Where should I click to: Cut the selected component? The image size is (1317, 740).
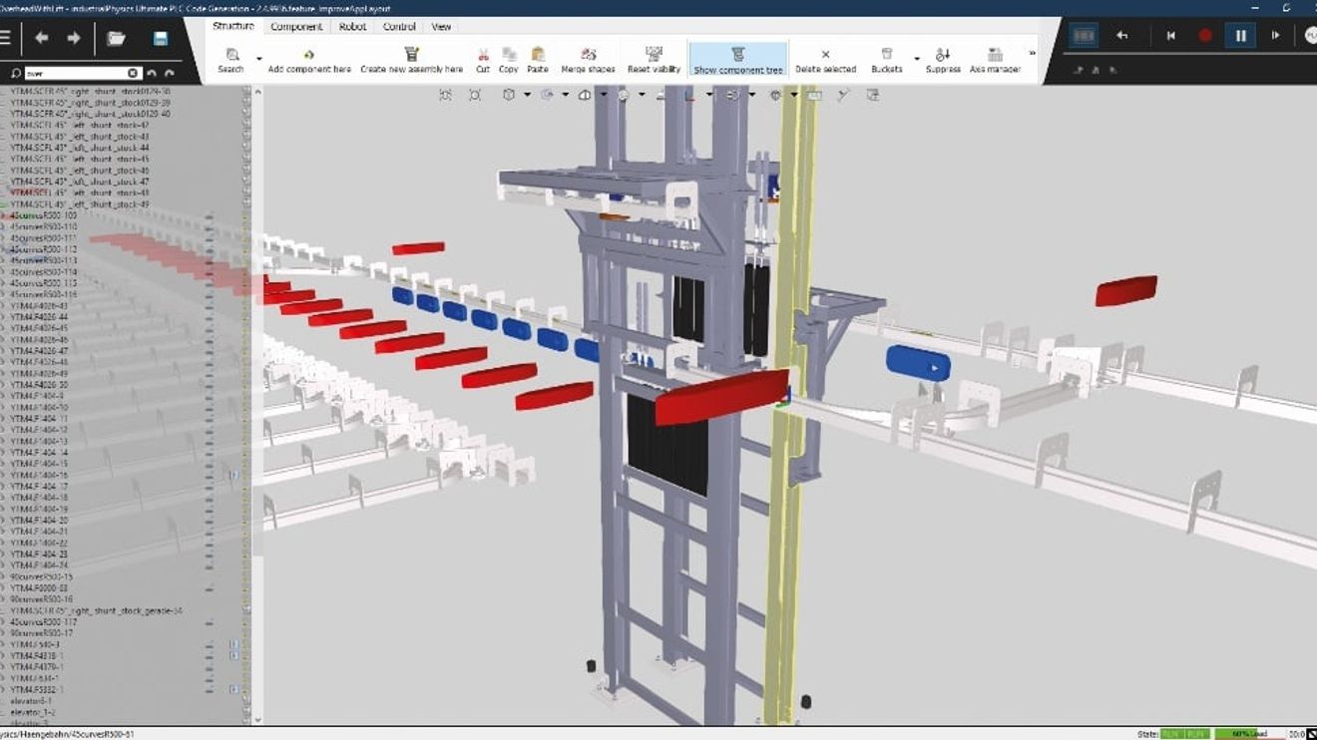pos(483,60)
